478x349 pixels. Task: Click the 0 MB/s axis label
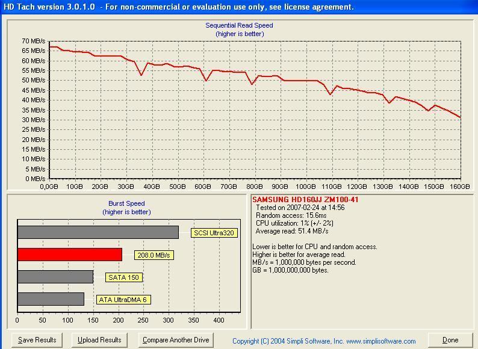(35, 179)
